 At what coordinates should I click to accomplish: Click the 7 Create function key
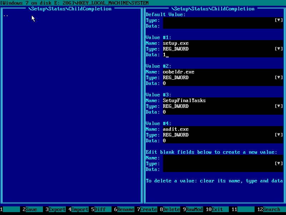click(x=147, y=209)
